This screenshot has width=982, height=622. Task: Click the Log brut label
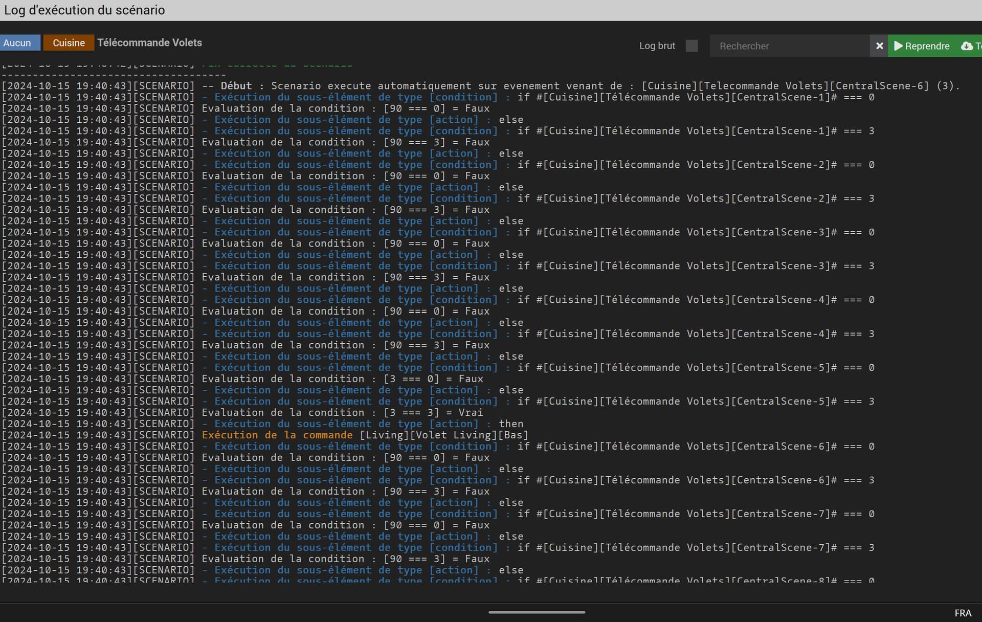657,46
